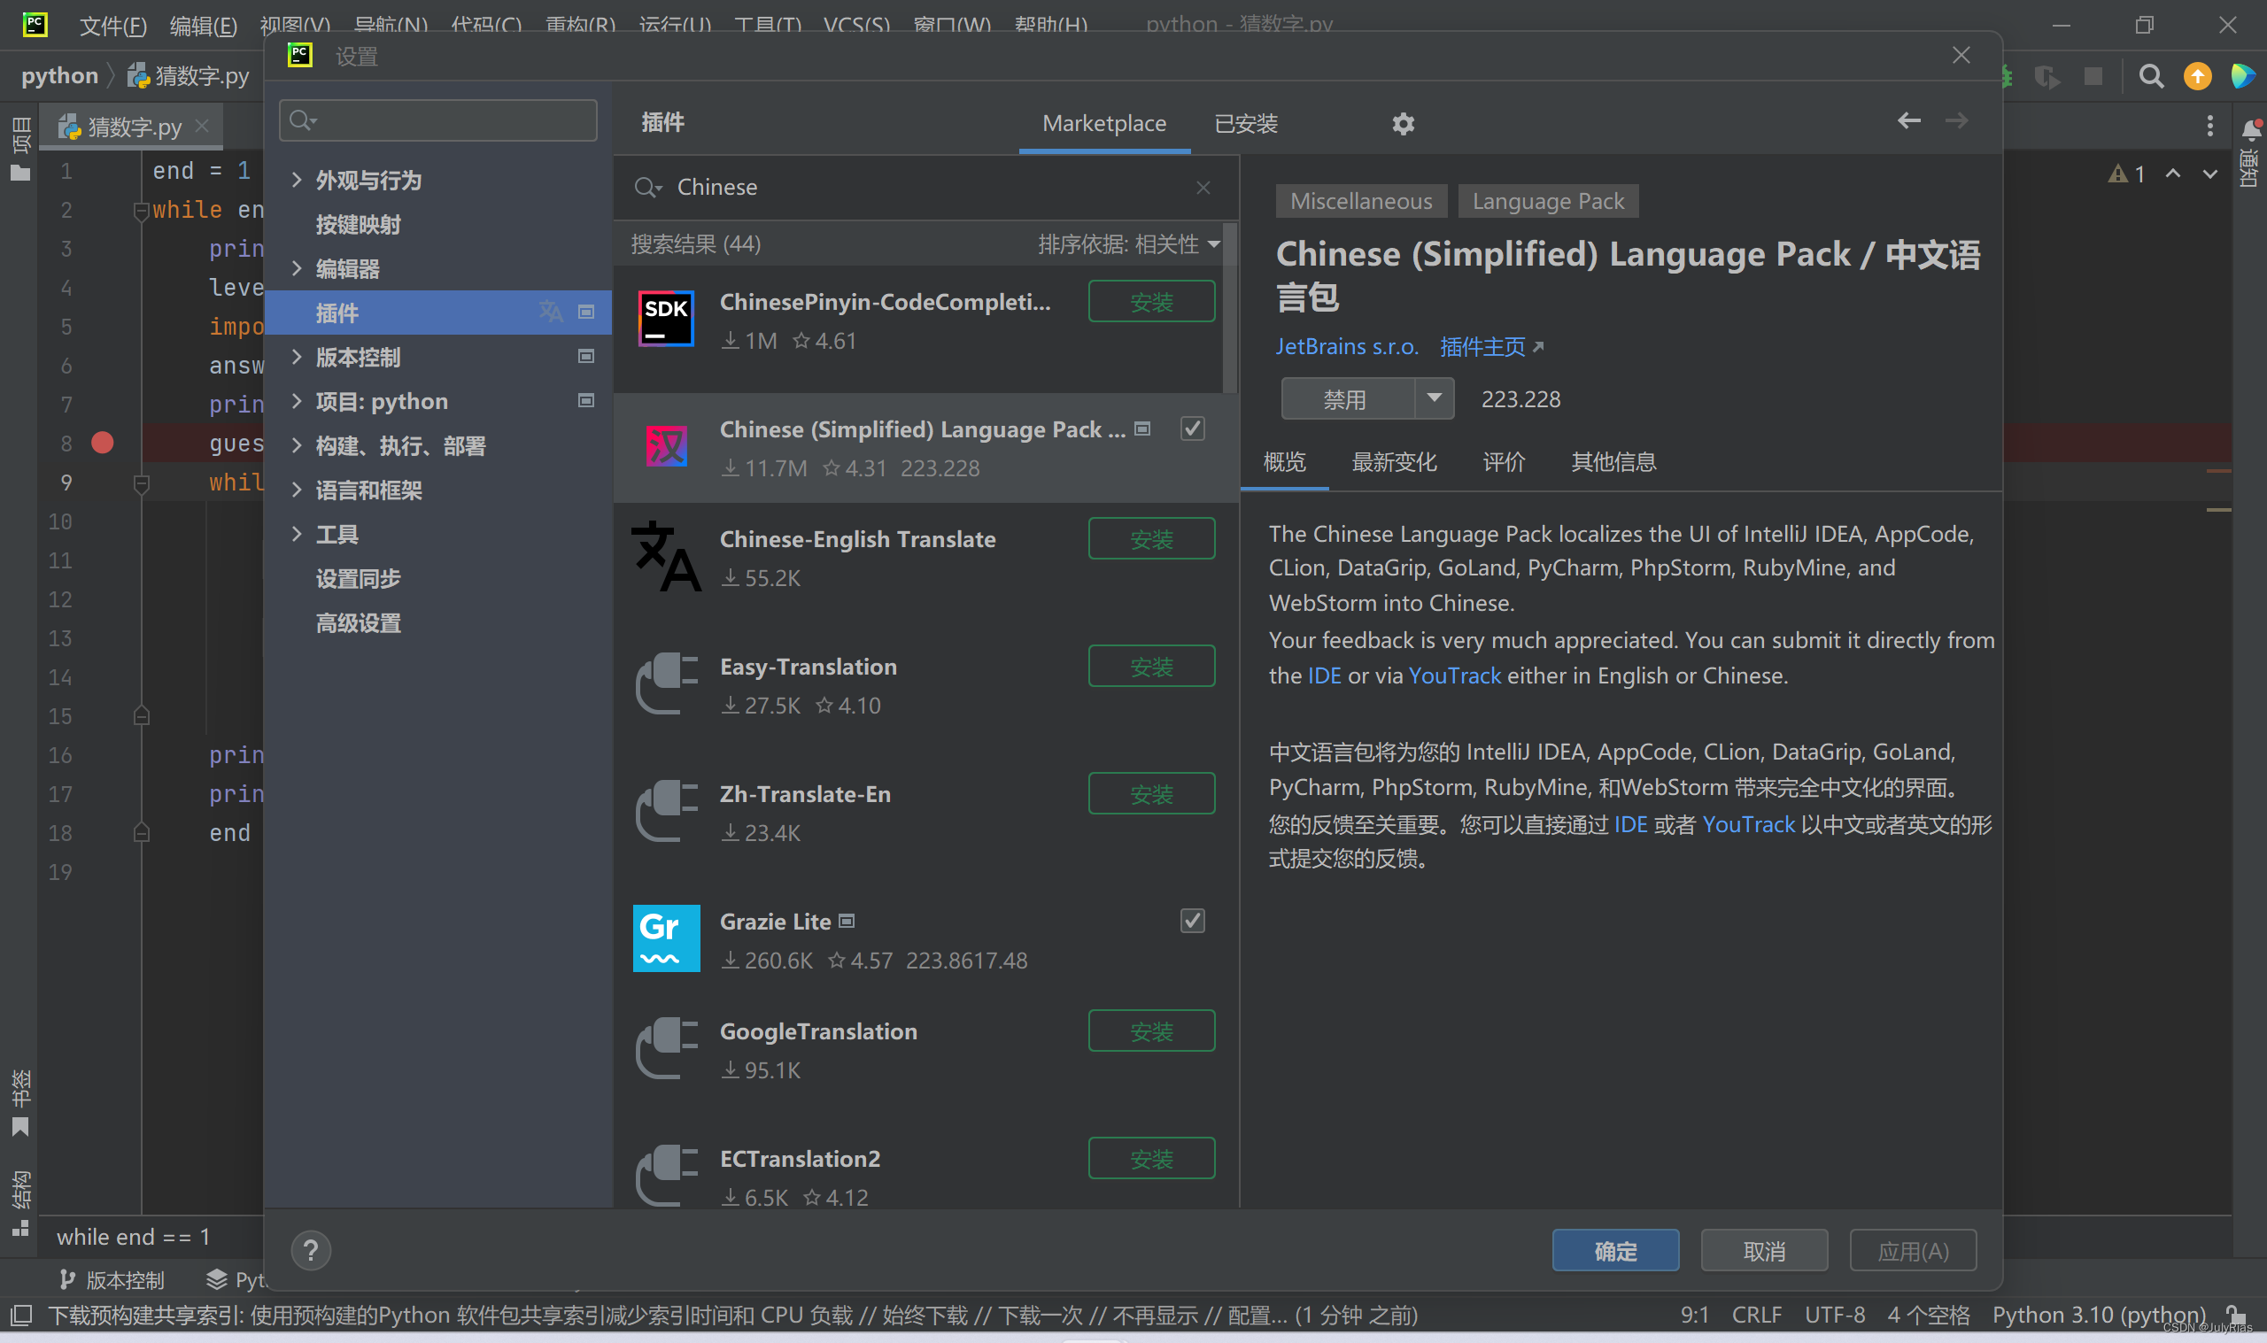Open plugin settings gear menu
Image resolution: width=2267 pixels, height=1343 pixels.
click(1403, 123)
